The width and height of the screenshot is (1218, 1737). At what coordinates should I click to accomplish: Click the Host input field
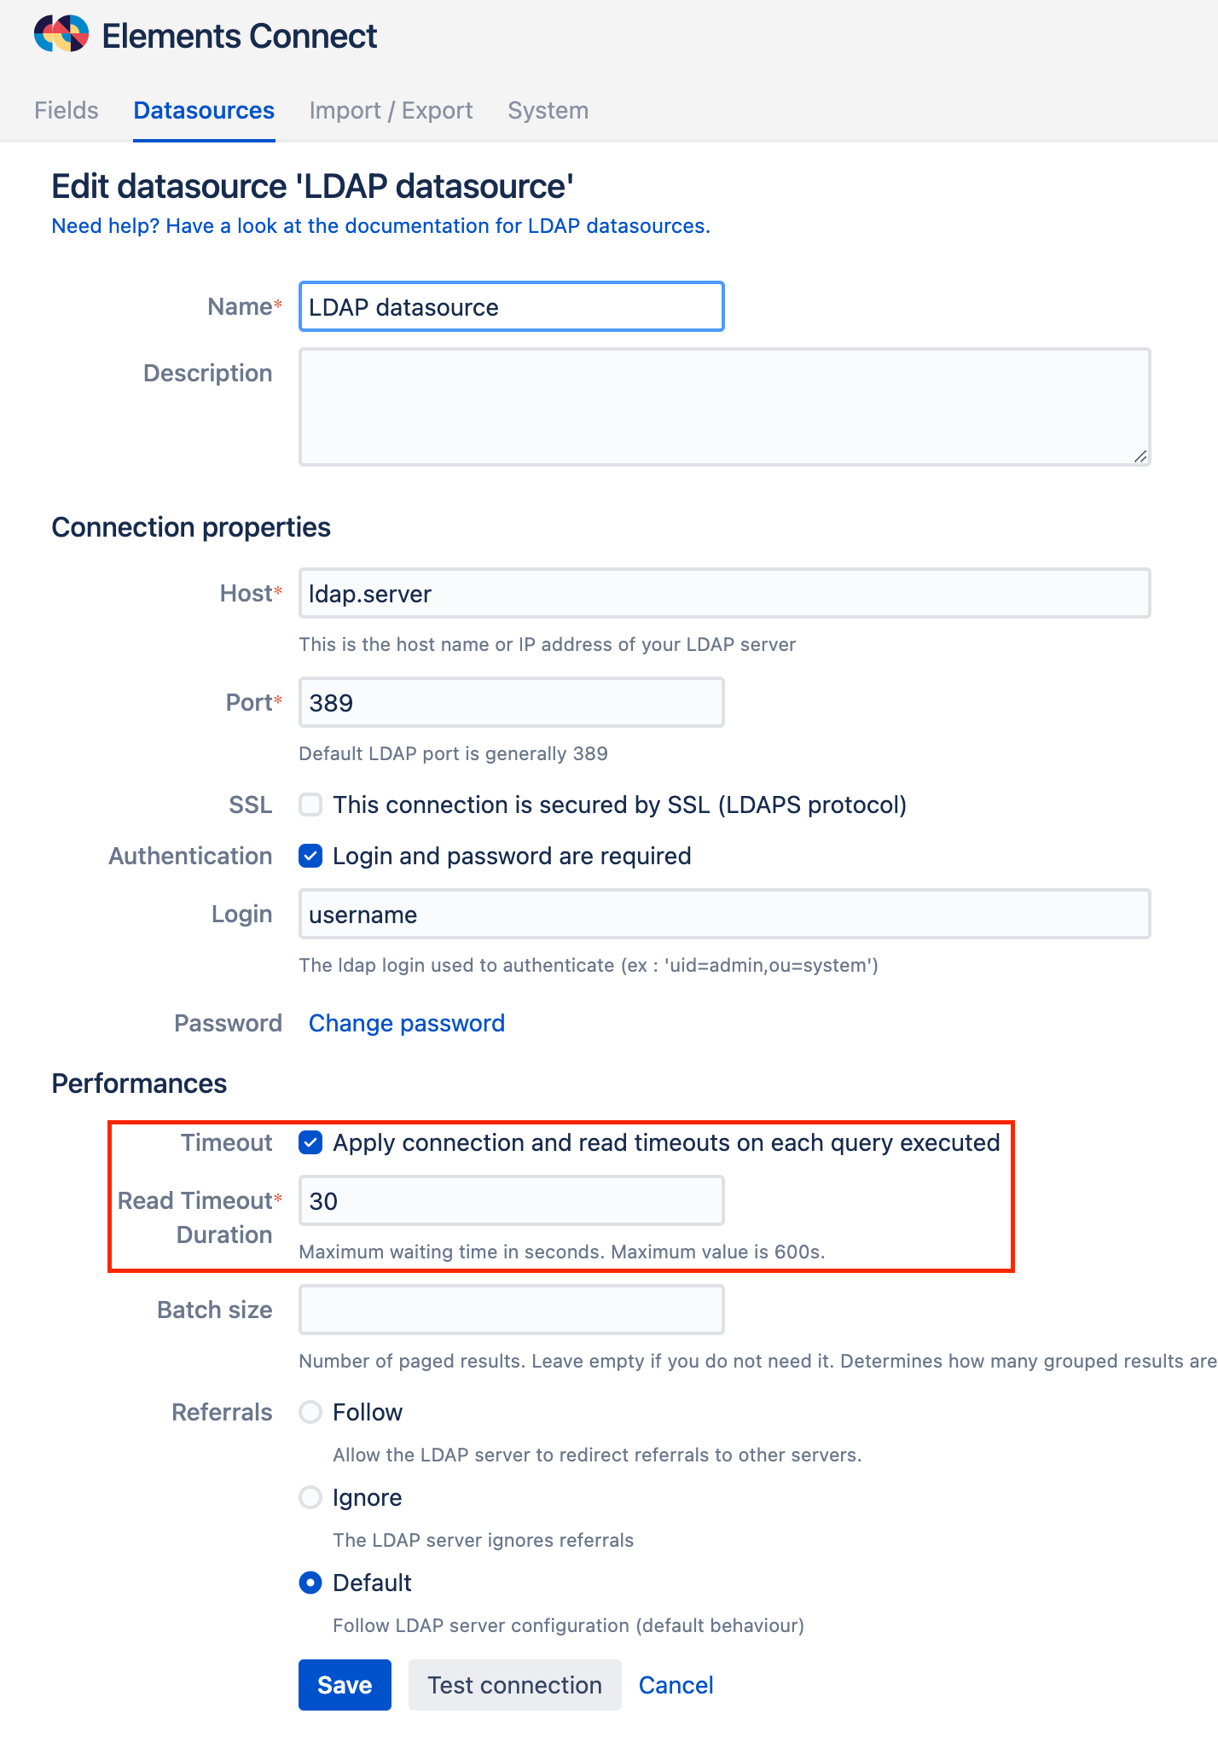724,594
